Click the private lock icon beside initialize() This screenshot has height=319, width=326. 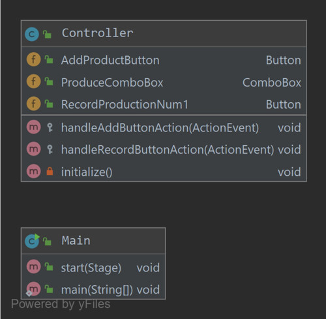(x=50, y=171)
